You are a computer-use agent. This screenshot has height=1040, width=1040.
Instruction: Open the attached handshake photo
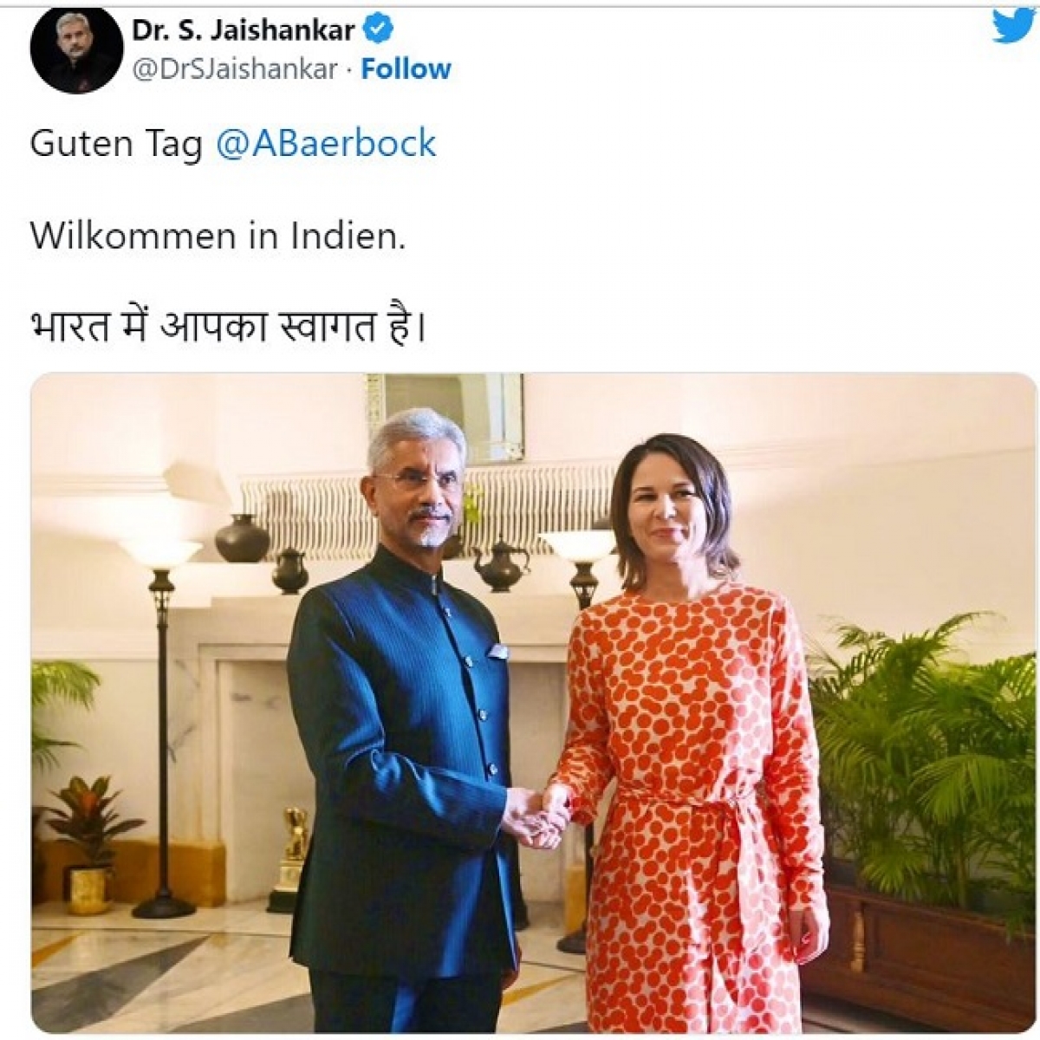pos(534,703)
